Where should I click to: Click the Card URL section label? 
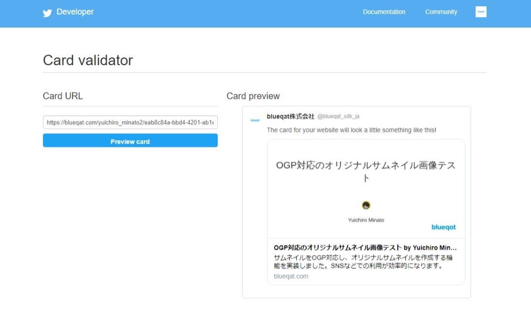click(63, 96)
